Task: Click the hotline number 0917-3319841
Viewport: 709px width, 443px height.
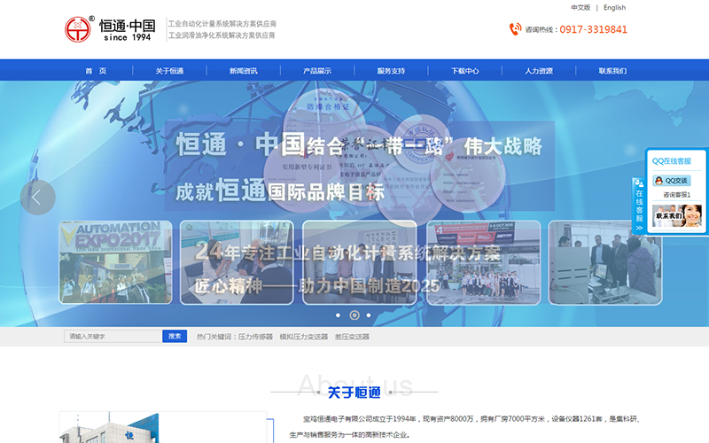Action: [x=593, y=29]
